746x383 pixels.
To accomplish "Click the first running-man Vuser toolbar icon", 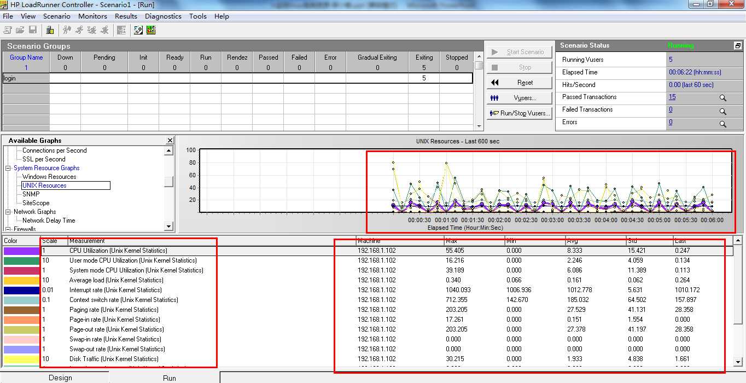I will [x=67, y=30].
